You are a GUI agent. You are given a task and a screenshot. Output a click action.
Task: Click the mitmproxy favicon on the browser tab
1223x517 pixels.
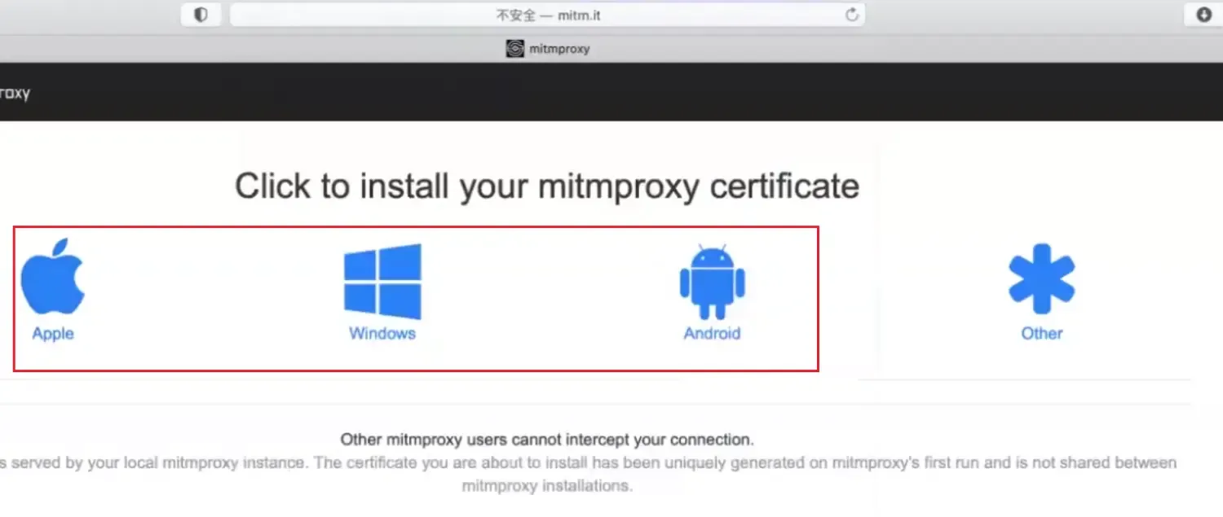click(514, 48)
